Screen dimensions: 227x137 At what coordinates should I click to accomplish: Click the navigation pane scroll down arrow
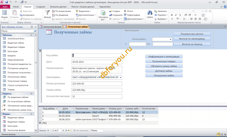tap(36, 130)
